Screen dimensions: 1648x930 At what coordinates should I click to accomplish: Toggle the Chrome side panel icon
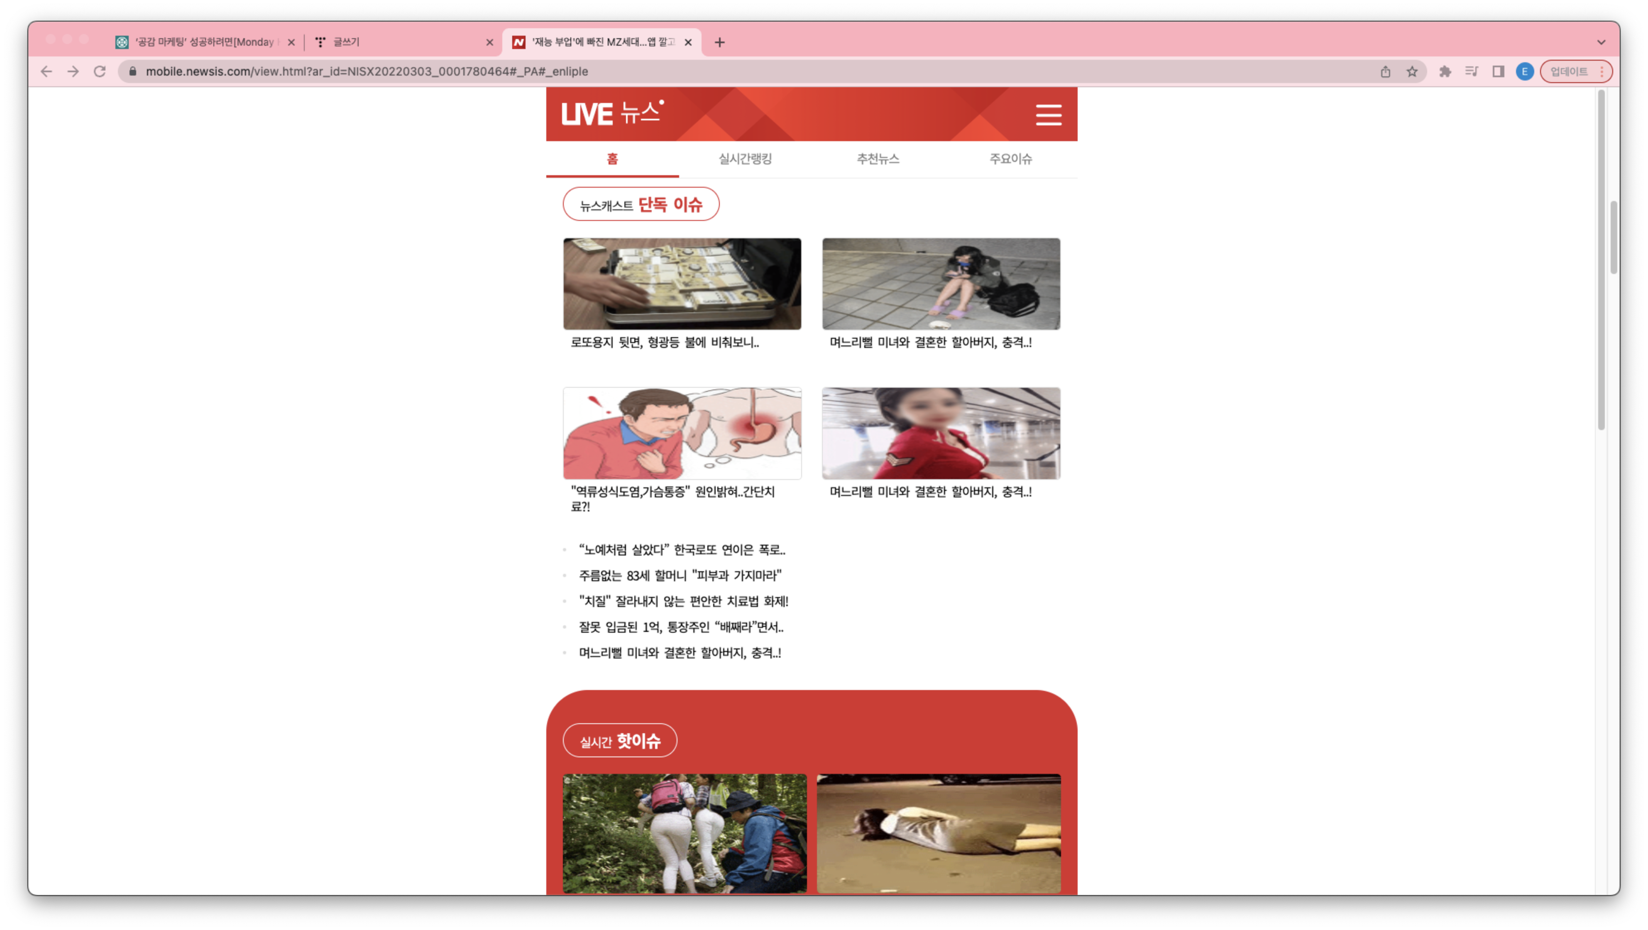point(1498,72)
